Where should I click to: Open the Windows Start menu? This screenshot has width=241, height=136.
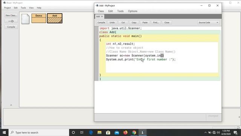(4, 133)
